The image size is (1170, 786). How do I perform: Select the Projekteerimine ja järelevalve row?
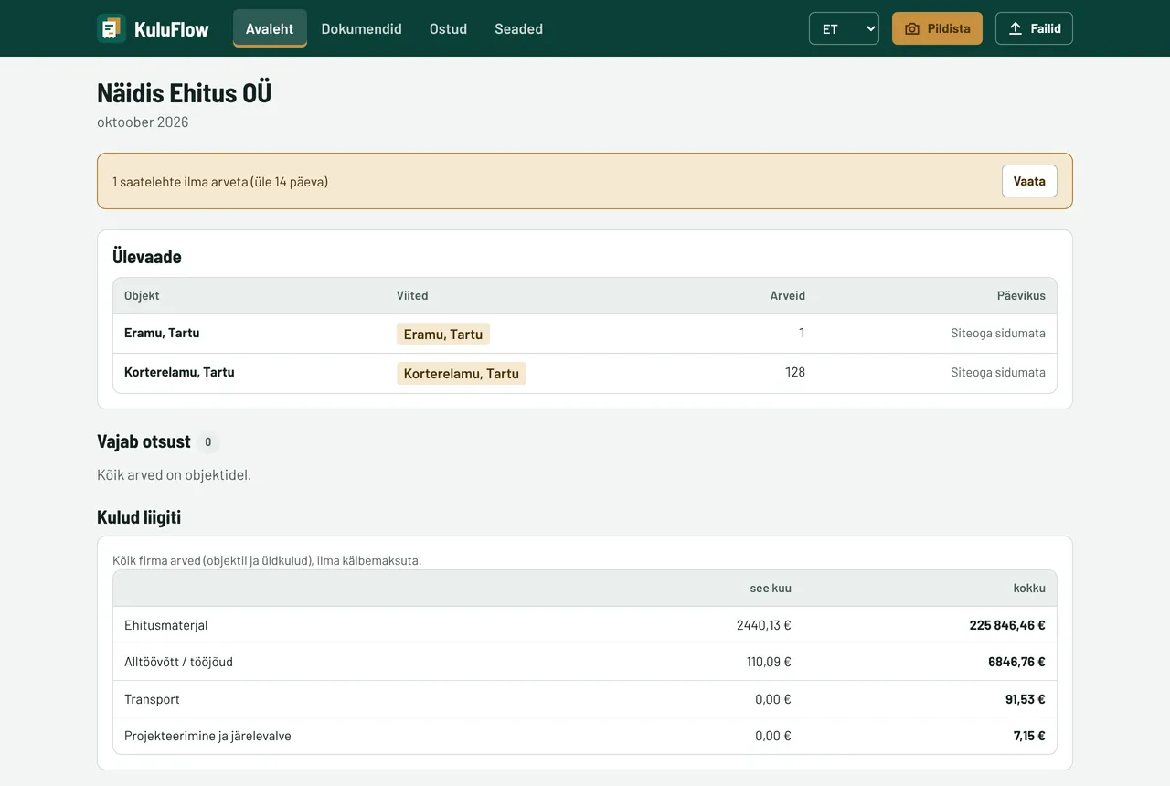tap(585, 736)
